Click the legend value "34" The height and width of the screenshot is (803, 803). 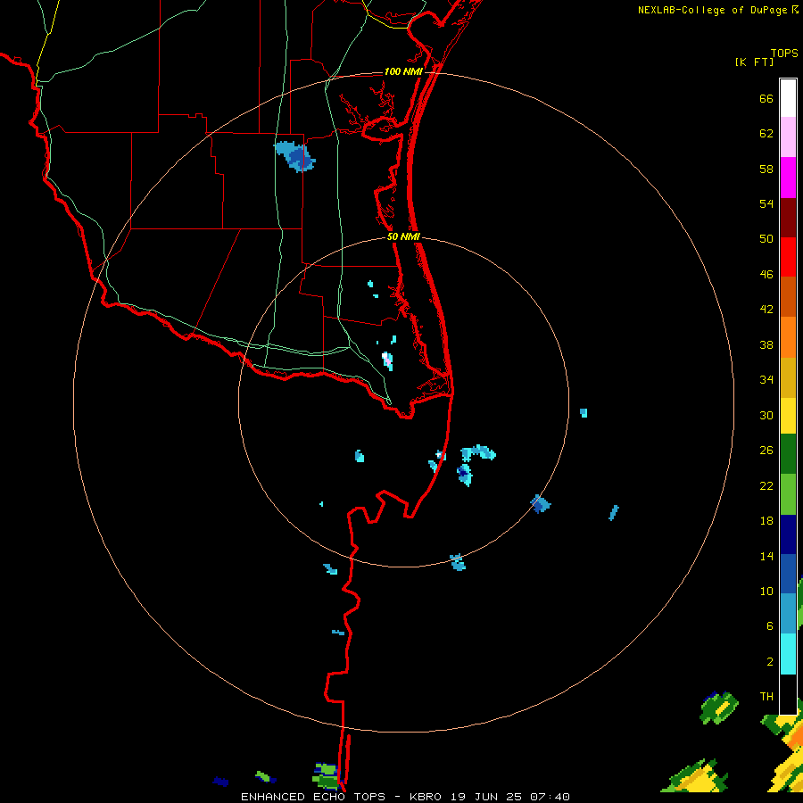pos(766,380)
